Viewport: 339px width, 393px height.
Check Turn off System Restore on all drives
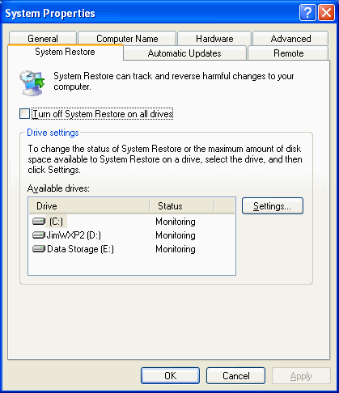click(x=24, y=114)
